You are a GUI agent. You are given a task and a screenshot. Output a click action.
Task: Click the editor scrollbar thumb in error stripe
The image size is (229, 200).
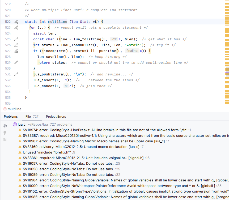point(227,72)
